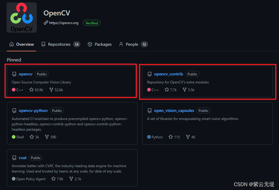
Task: Click the 7.9k star count on cvat
Action: coord(60,179)
